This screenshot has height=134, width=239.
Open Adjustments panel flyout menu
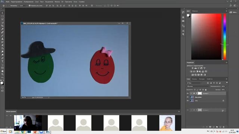pyautogui.click(x=226, y=63)
